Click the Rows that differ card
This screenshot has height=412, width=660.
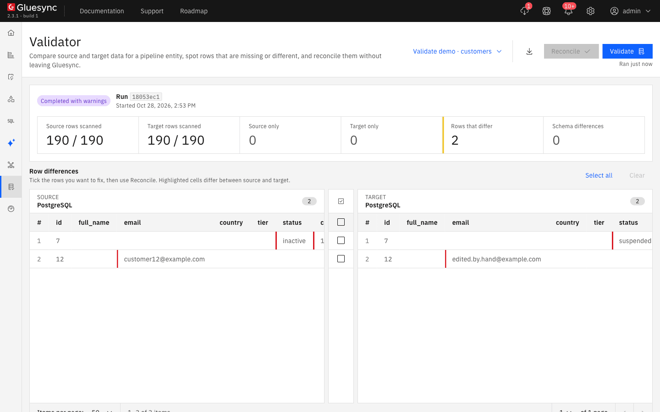493,135
